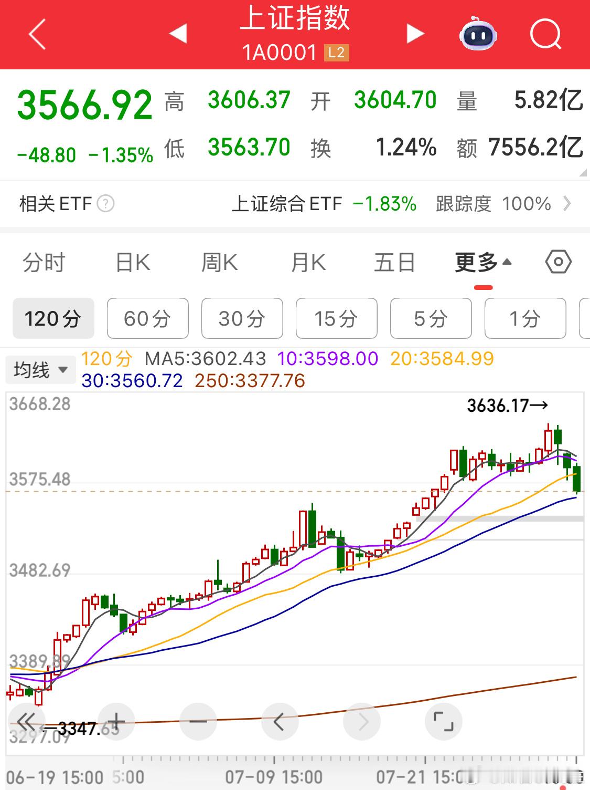Jump to earliest data with double-left arrows

(x=27, y=722)
